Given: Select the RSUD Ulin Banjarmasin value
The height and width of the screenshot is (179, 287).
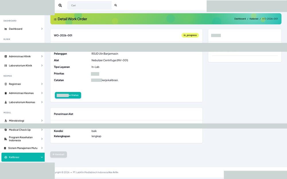Looking at the screenshot, I should (x=105, y=54).
